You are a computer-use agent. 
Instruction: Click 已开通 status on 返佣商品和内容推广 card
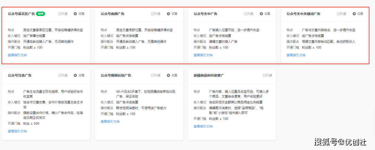pyautogui.click(x=267, y=75)
